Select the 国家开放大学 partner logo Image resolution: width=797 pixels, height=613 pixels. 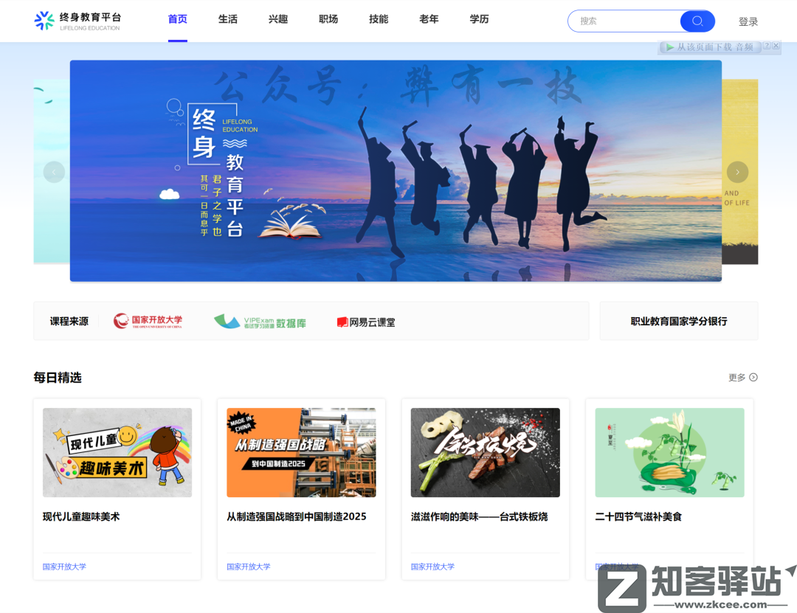point(148,321)
